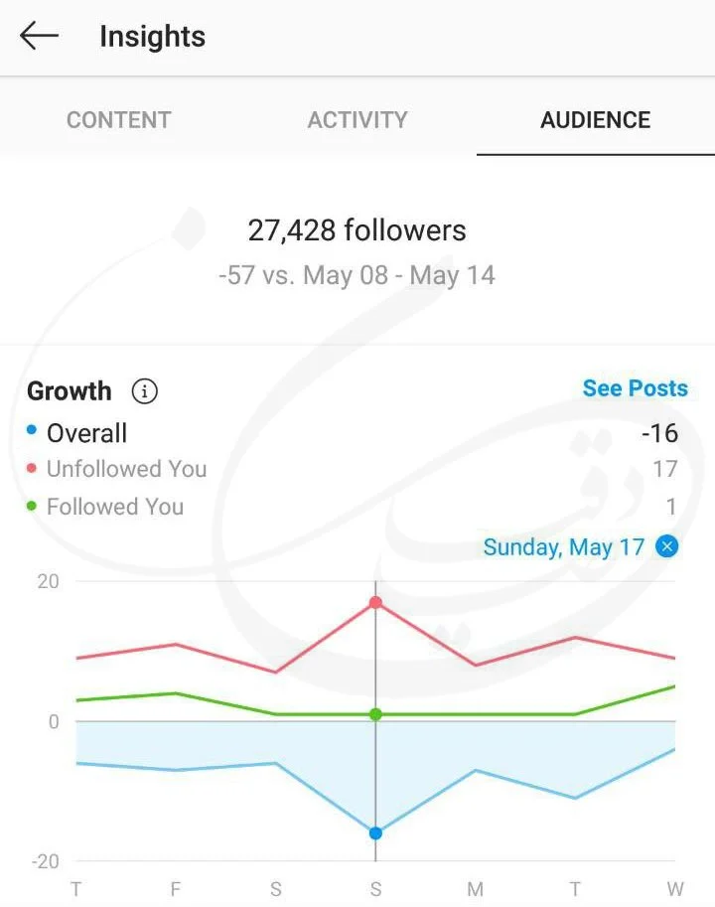Screen dimensions: 715x907
Task: Dismiss the Sunday, May 17 selection
Action: (x=666, y=546)
